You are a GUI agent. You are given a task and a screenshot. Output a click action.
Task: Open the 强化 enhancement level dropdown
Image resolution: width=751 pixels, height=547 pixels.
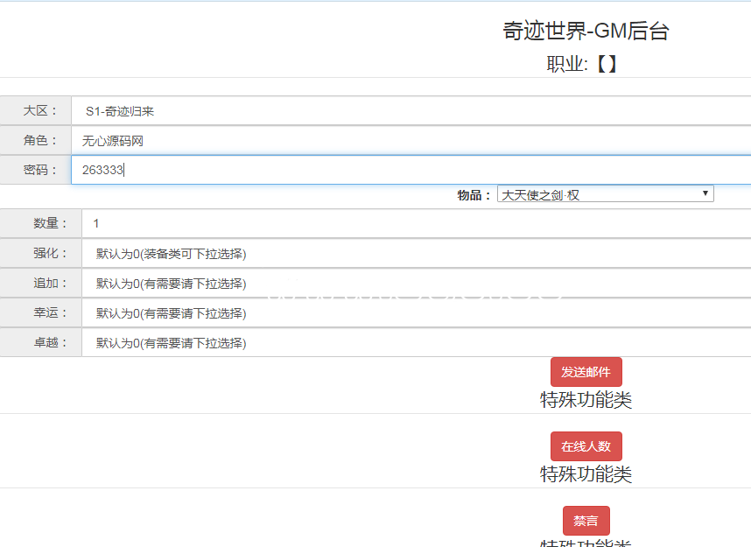415,254
